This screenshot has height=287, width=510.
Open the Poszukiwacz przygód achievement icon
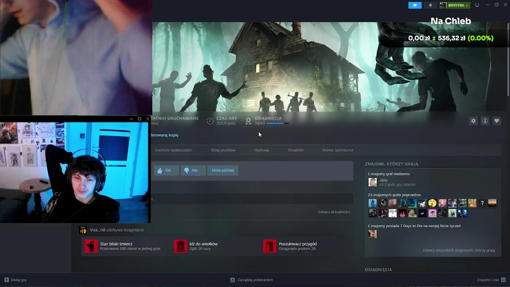tap(270, 246)
